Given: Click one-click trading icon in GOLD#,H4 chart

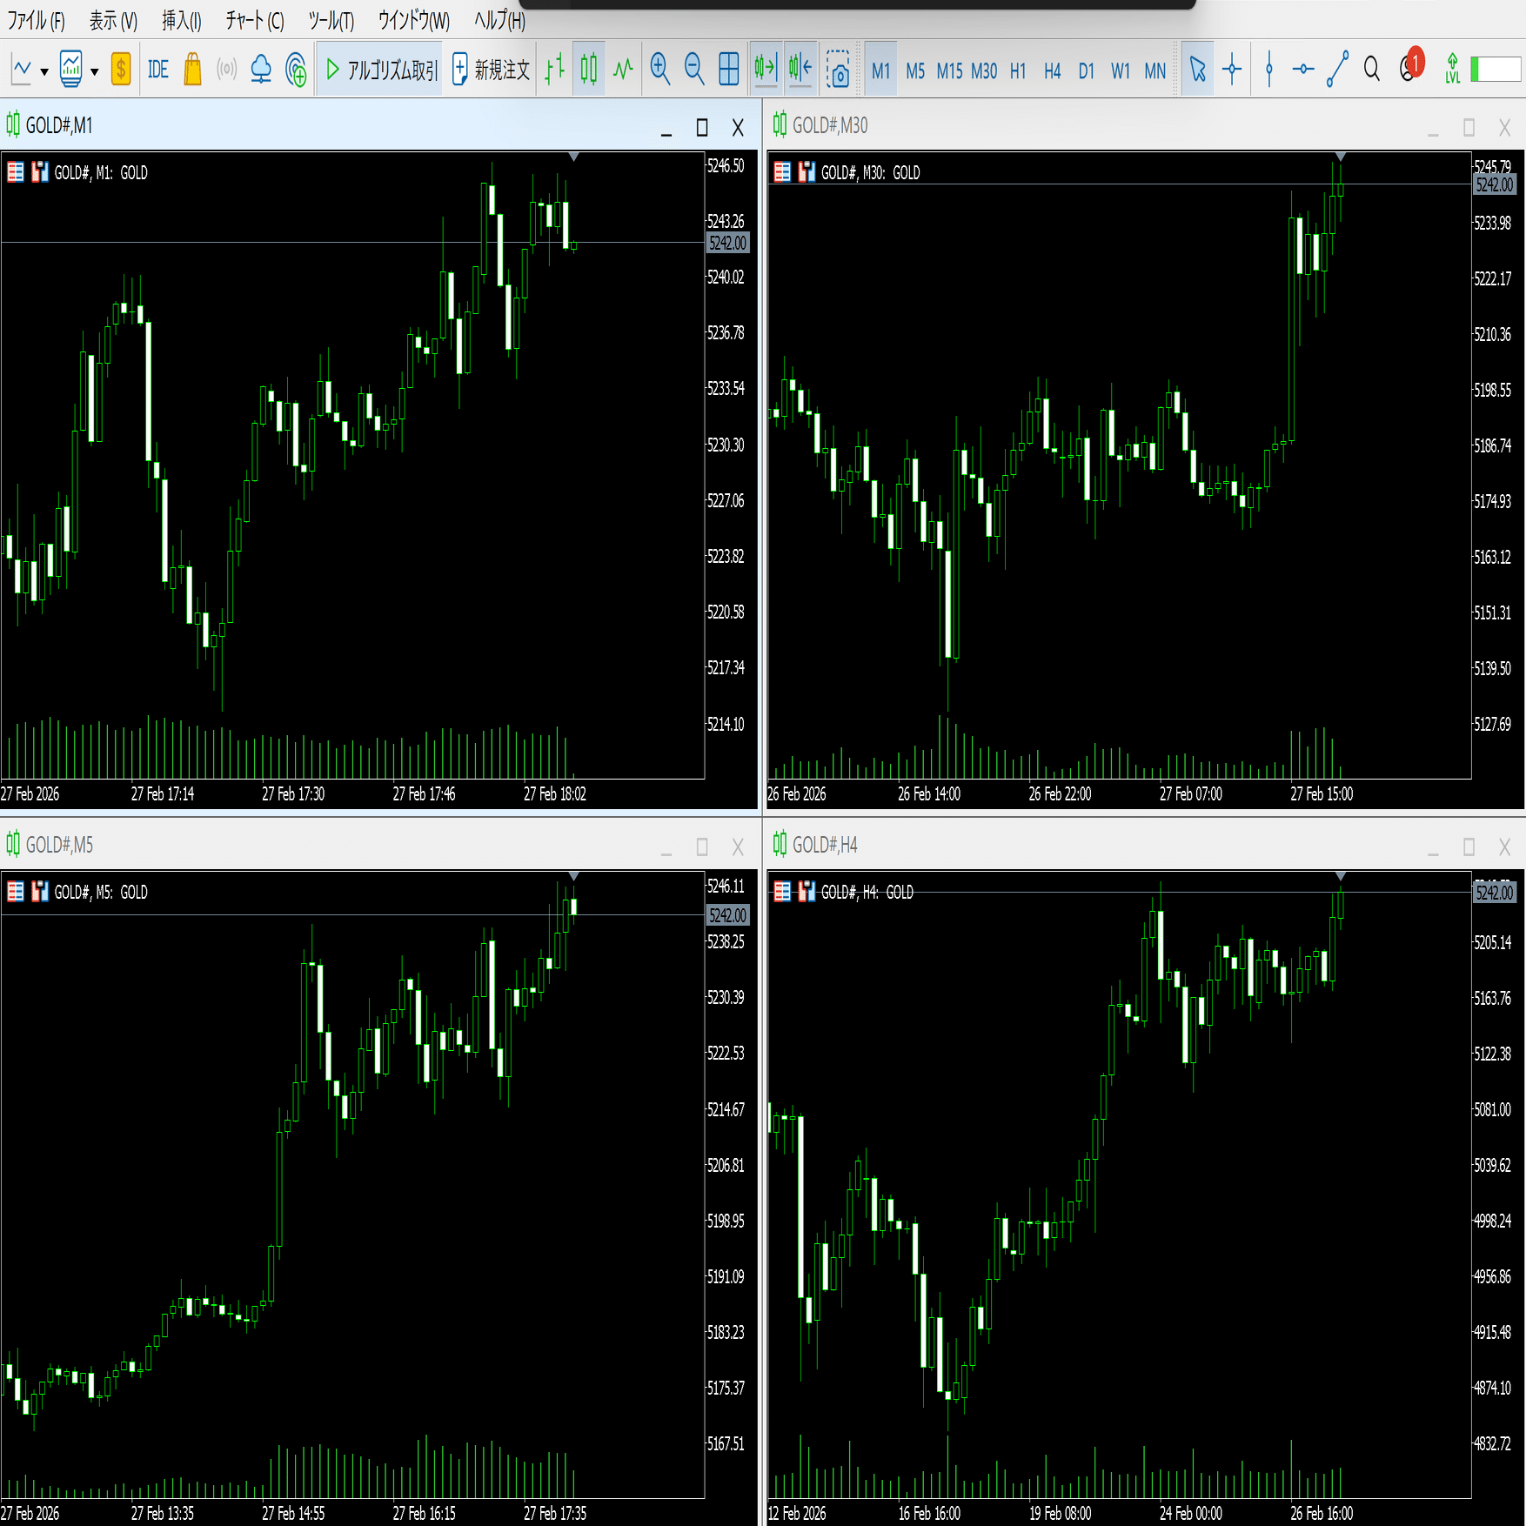Looking at the screenshot, I should coord(782,891).
